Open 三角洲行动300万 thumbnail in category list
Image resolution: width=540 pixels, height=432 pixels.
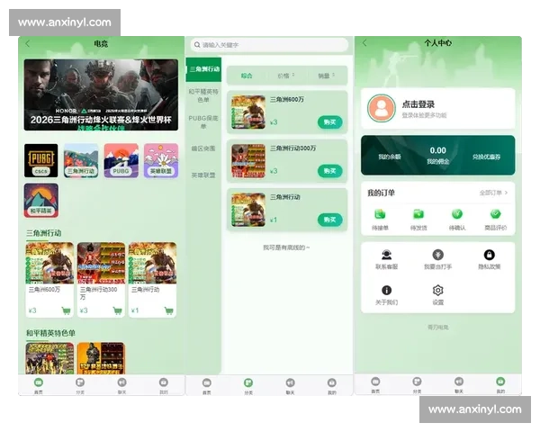click(x=248, y=161)
